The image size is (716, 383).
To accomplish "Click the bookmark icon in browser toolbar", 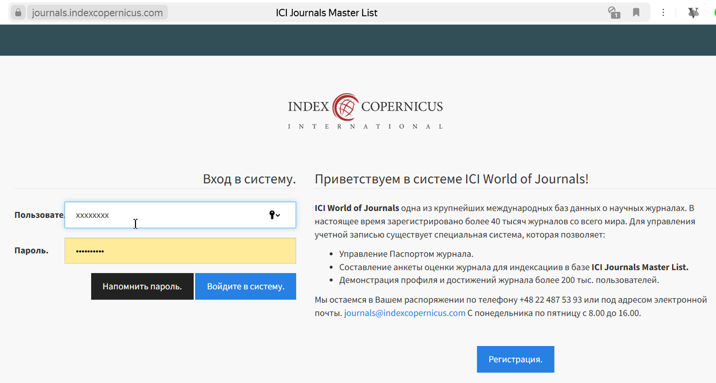I will pos(636,13).
